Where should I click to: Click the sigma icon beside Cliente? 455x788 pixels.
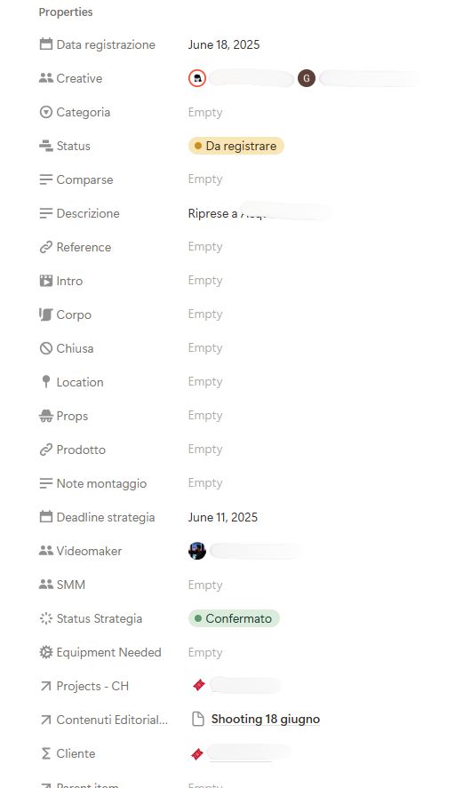pyautogui.click(x=45, y=753)
